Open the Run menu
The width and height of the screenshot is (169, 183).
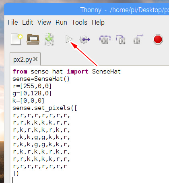(61, 22)
